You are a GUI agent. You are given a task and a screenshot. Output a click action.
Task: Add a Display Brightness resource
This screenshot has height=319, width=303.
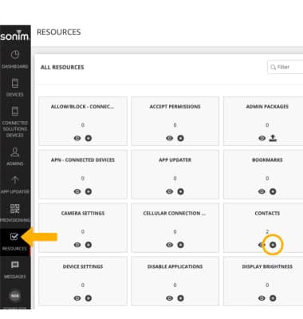tap(273, 298)
